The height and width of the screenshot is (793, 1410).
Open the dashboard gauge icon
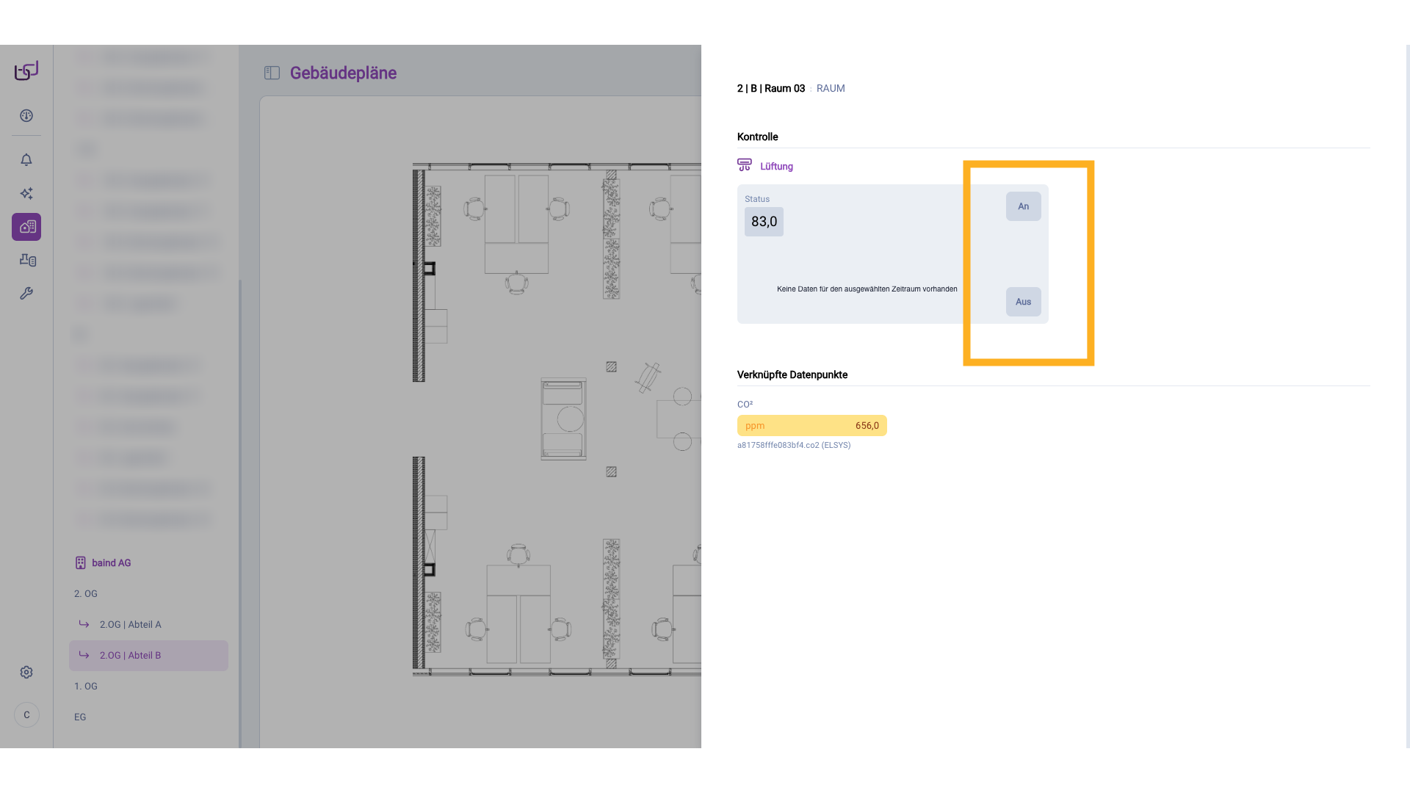pos(26,116)
